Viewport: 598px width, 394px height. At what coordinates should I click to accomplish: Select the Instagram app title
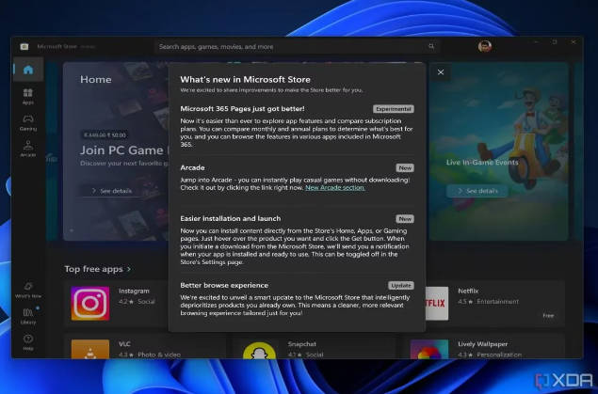pos(134,291)
